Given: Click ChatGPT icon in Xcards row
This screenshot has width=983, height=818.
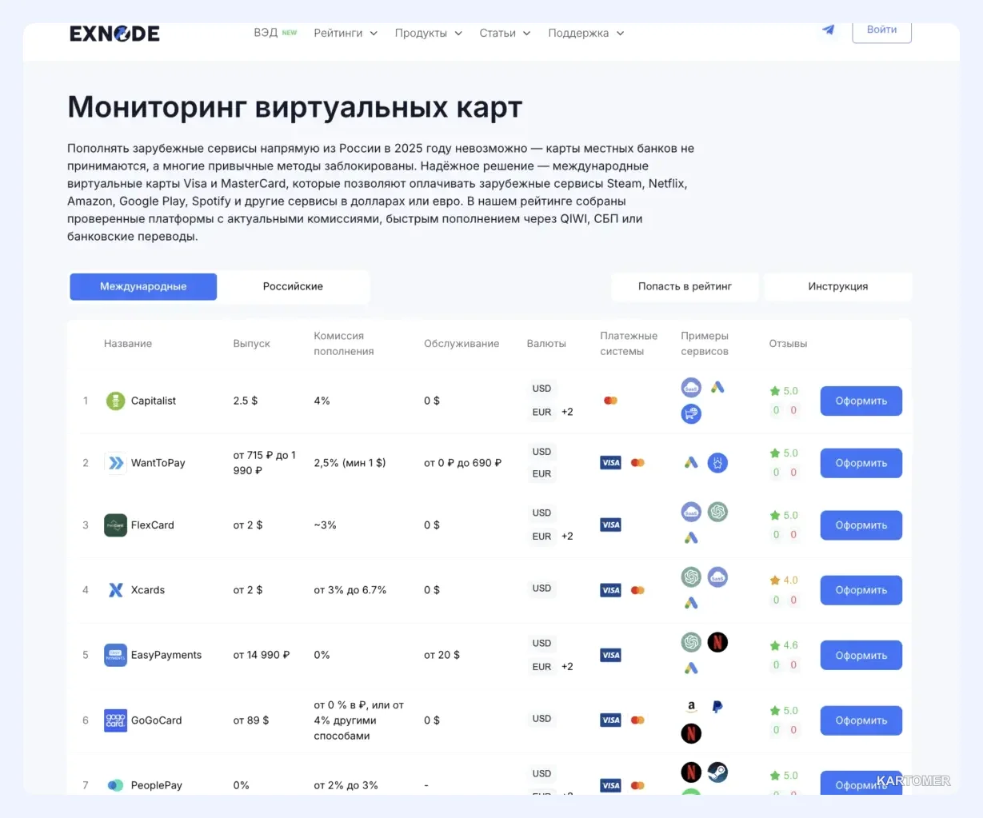Looking at the screenshot, I should click(691, 577).
